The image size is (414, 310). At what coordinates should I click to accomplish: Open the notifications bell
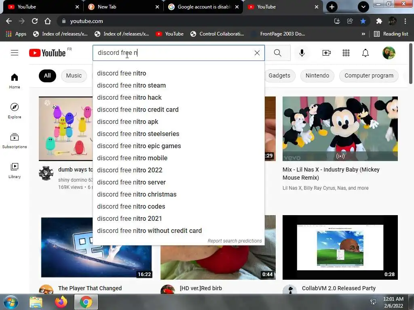pos(365,53)
